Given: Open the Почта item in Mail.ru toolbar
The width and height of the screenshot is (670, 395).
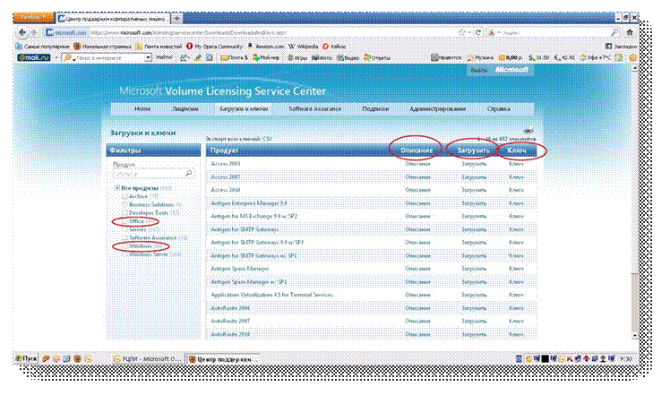Looking at the screenshot, I should (234, 57).
